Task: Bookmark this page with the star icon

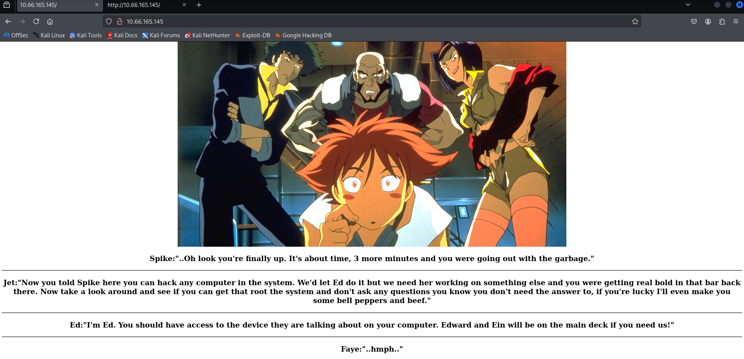Action: pos(635,21)
